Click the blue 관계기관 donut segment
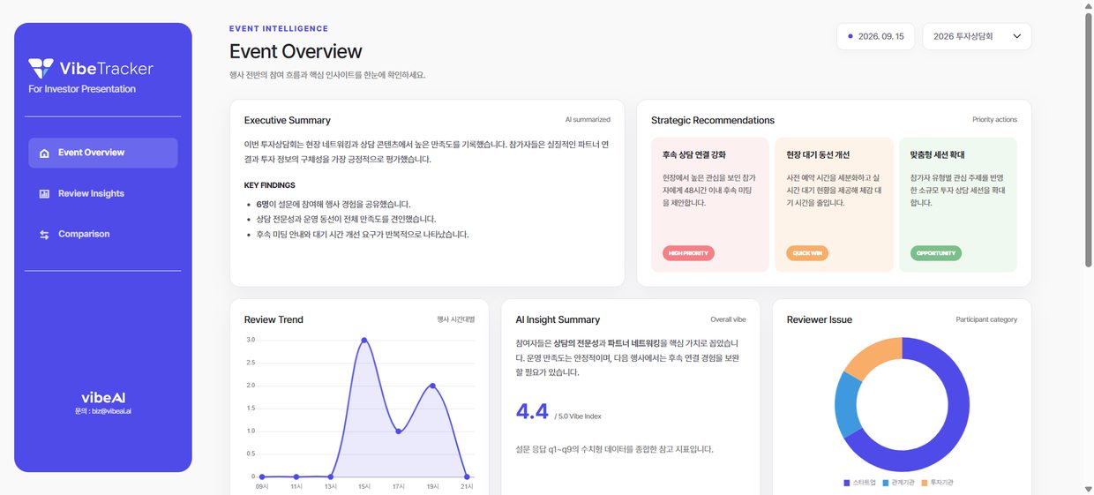This screenshot has height=495, width=1094. click(x=847, y=405)
